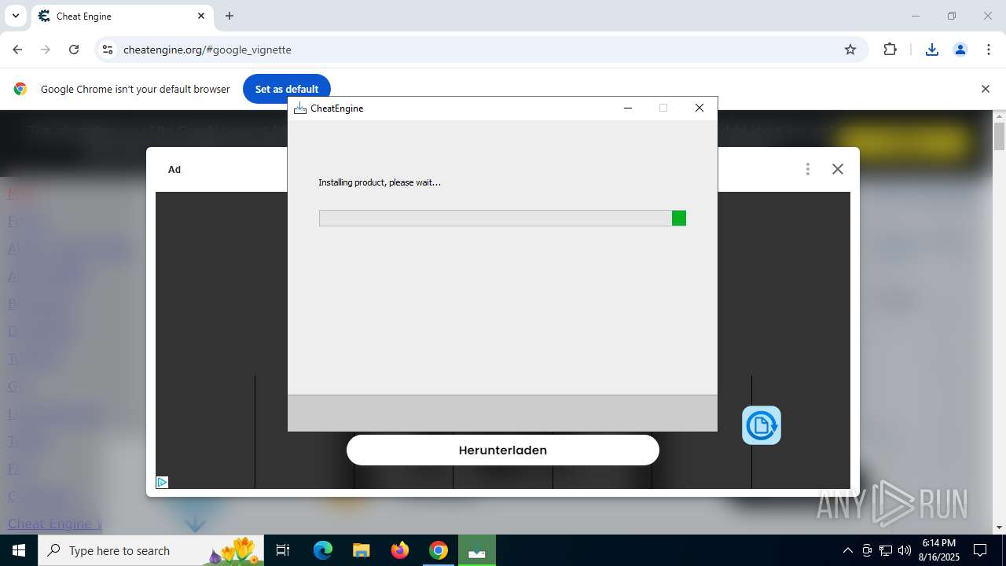Open the notification center icon
The image size is (1006, 566).
pos(980,550)
